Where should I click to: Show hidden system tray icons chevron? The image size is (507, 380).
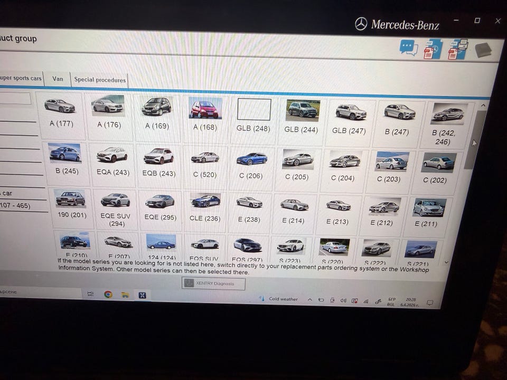pyautogui.click(x=310, y=300)
